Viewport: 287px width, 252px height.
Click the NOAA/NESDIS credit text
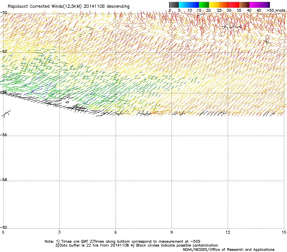point(228,249)
